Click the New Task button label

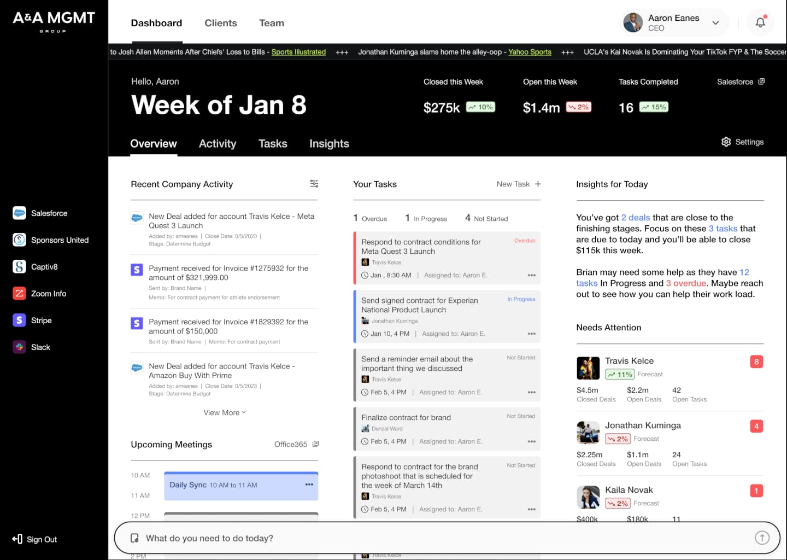[513, 184]
